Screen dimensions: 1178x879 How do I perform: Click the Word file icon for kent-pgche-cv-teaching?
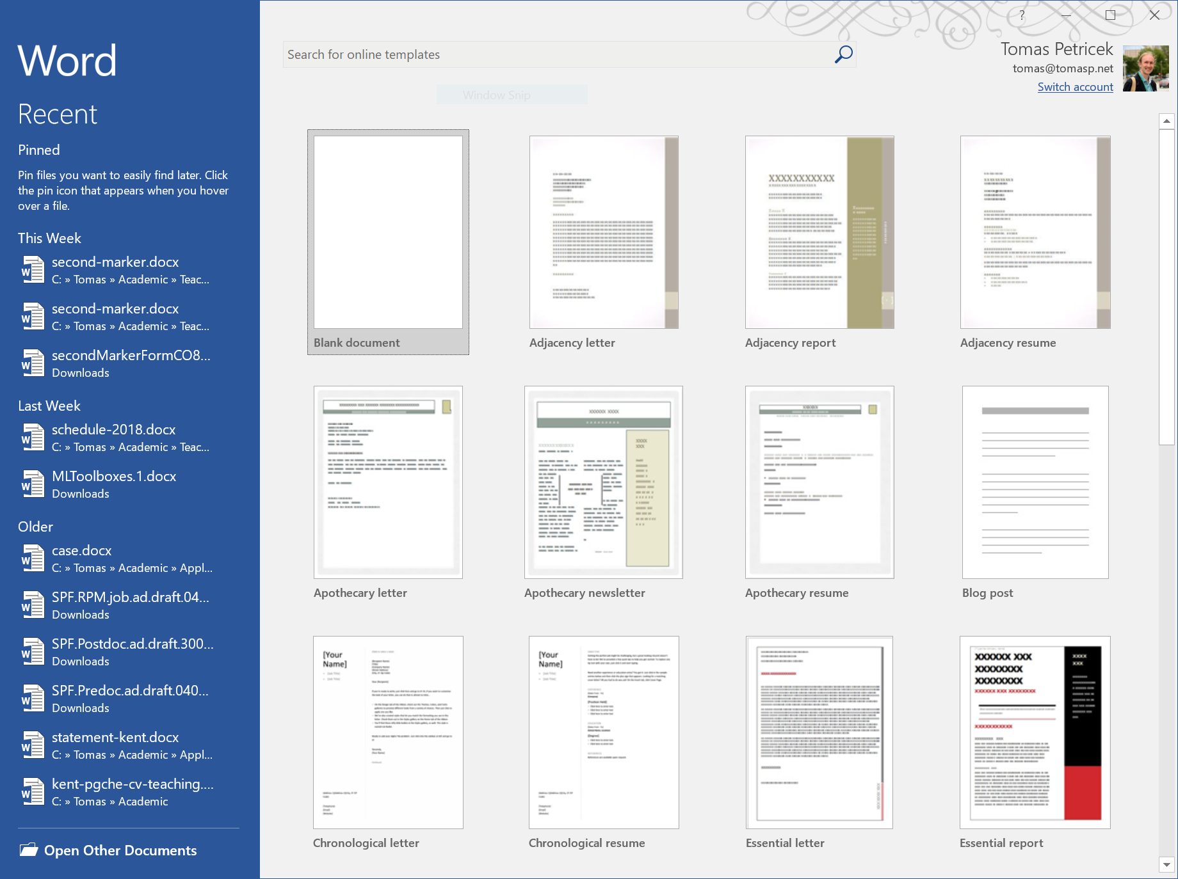coord(33,792)
